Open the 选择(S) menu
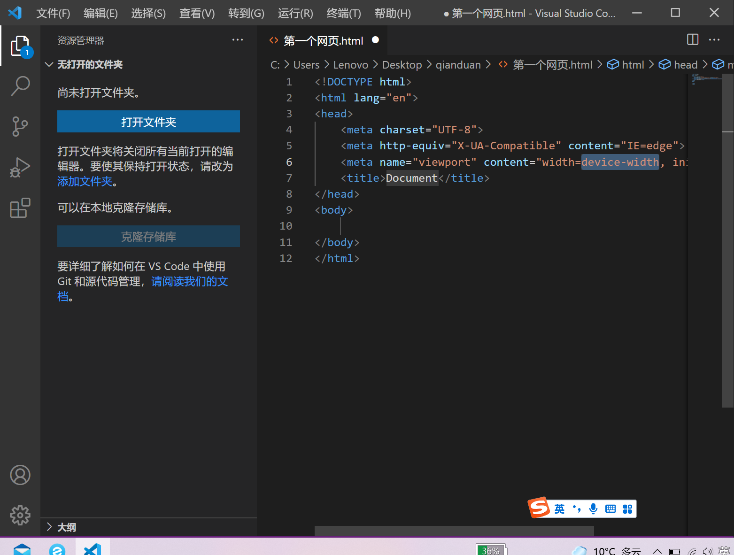This screenshot has height=555, width=734. point(148,13)
